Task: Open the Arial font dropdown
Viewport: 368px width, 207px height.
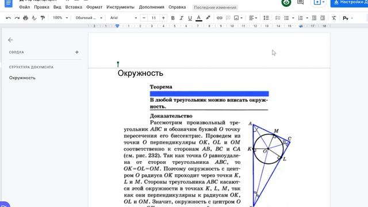Action: point(123,18)
